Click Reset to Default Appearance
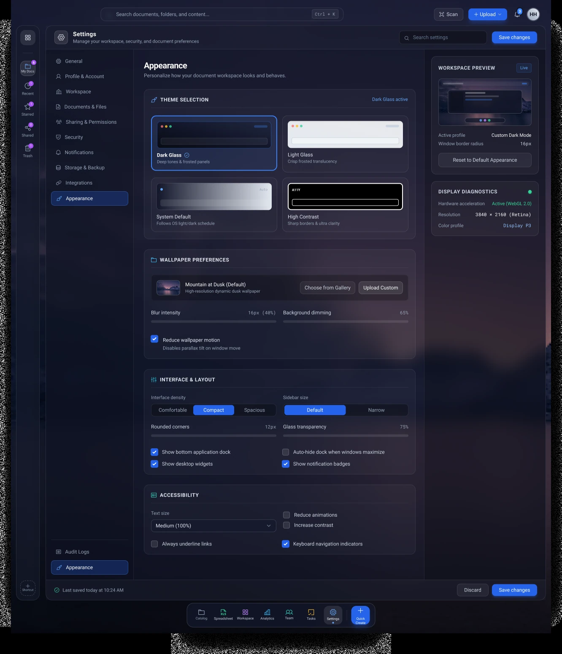Image resolution: width=562 pixels, height=654 pixels. (485, 160)
